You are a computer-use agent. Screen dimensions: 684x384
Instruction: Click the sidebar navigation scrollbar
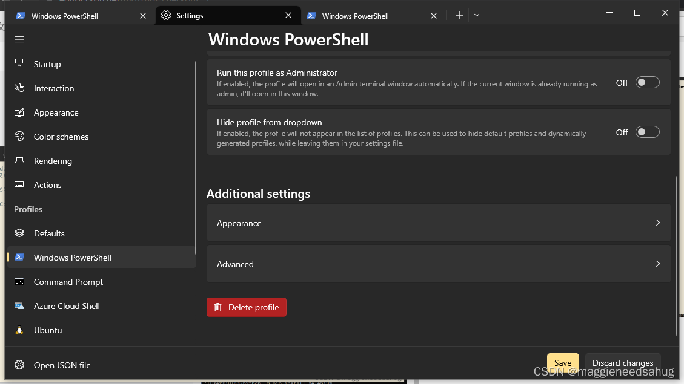196,158
